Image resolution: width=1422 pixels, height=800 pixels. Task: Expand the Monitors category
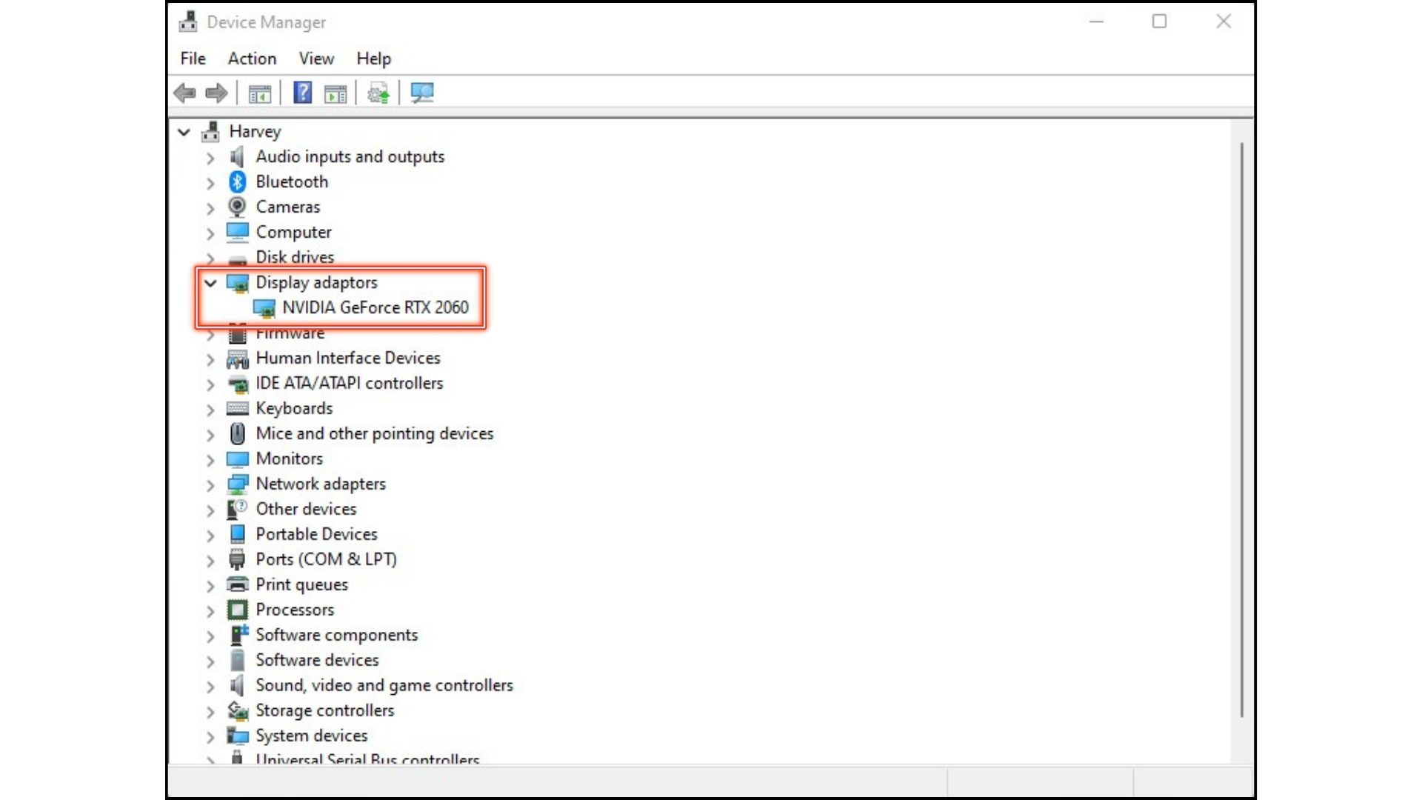point(210,460)
